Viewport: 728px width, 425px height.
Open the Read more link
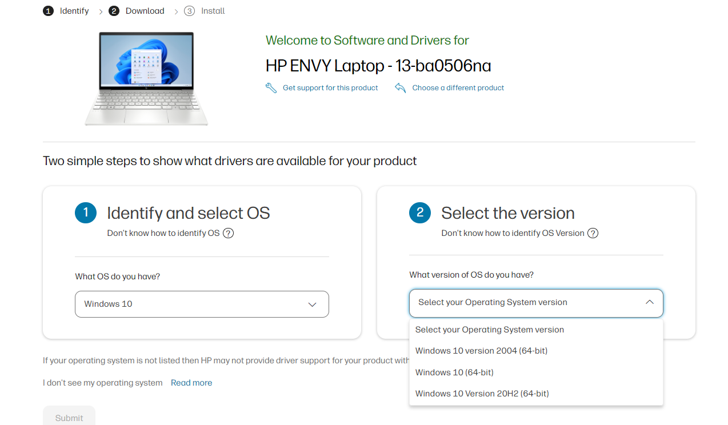click(x=191, y=383)
